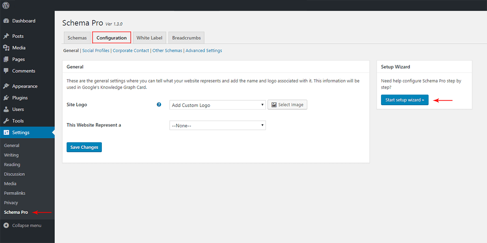The width and height of the screenshot is (487, 243).
Task: Click the Select Image button label
Action: click(291, 105)
